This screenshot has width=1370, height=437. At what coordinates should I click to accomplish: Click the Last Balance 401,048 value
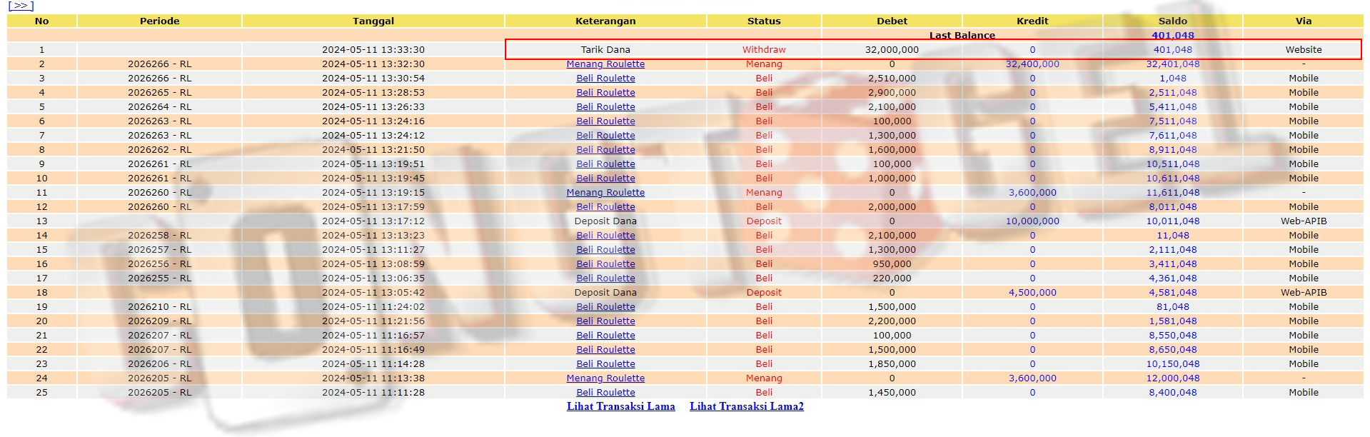(1172, 35)
